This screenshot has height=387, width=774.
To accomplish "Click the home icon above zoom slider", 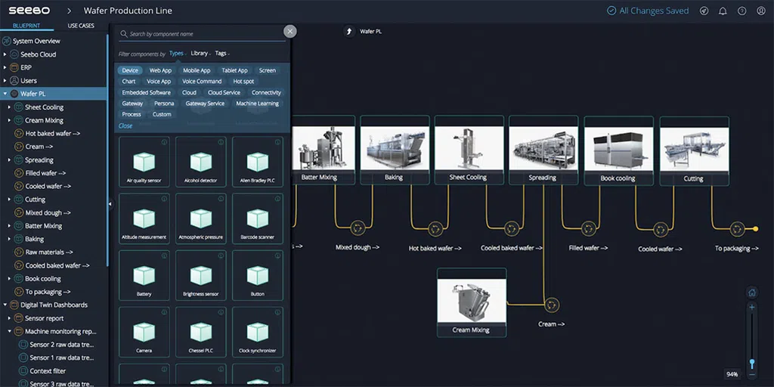I will 752,293.
